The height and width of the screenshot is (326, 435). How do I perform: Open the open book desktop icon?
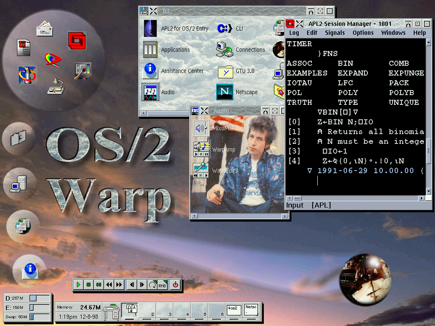[18, 138]
